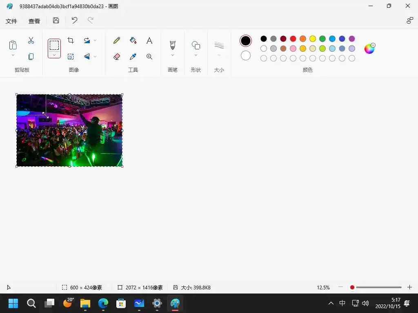Viewport: 418px width, 313px height.
Task: Select the pencil tool
Action: coord(117,40)
